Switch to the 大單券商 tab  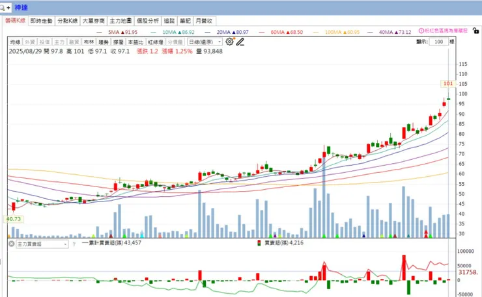coord(94,21)
